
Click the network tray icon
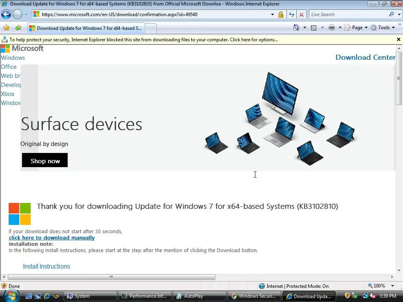tap(365, 296)
